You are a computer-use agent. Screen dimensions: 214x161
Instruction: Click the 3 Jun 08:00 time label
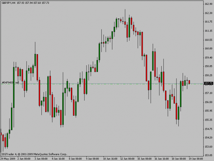click(41, 159)
